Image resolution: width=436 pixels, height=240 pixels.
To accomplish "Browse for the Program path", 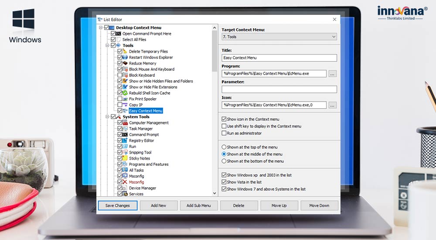I will [333, 74].
